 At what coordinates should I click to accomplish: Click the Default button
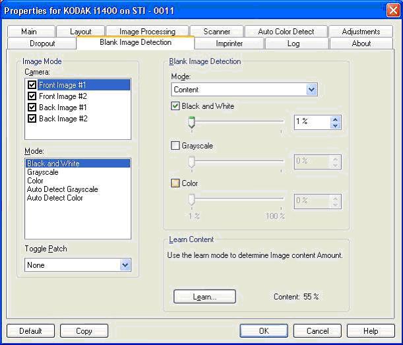pos(30,330)
